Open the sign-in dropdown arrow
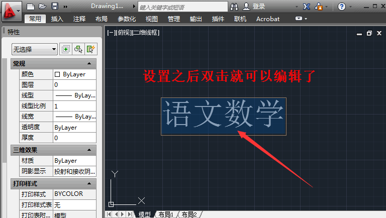The image size is (386, 218). click(297, 7)
